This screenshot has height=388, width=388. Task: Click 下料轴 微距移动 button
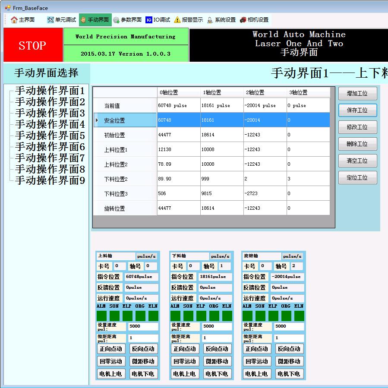tap(217, 361)
